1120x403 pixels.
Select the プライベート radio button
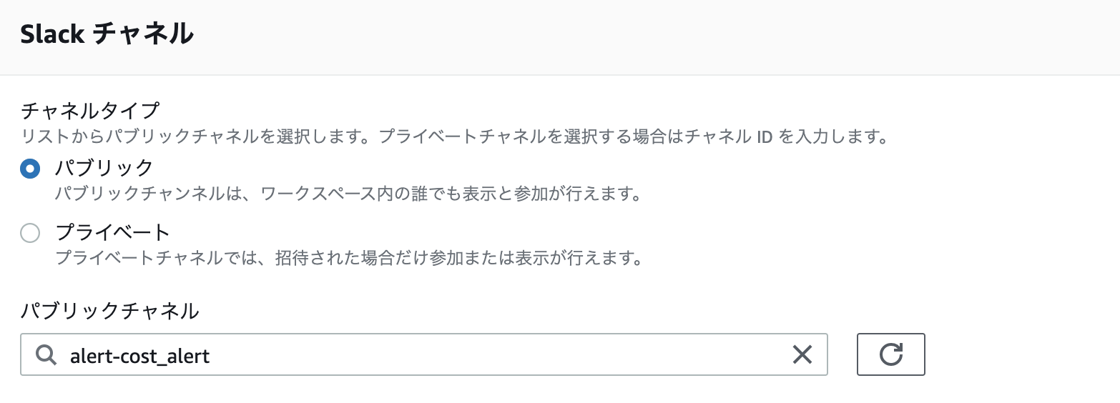pos(30,234)
